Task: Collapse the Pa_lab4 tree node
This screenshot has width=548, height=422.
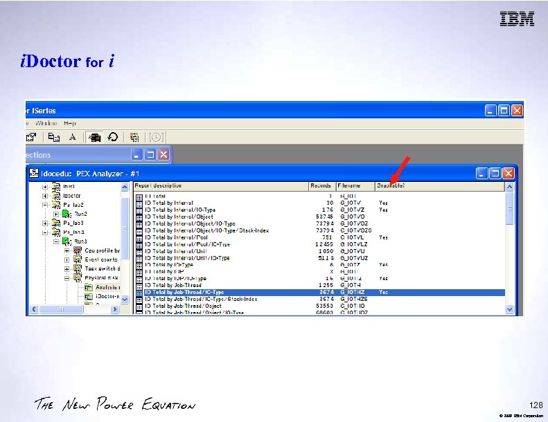Action: coord(45,232)
